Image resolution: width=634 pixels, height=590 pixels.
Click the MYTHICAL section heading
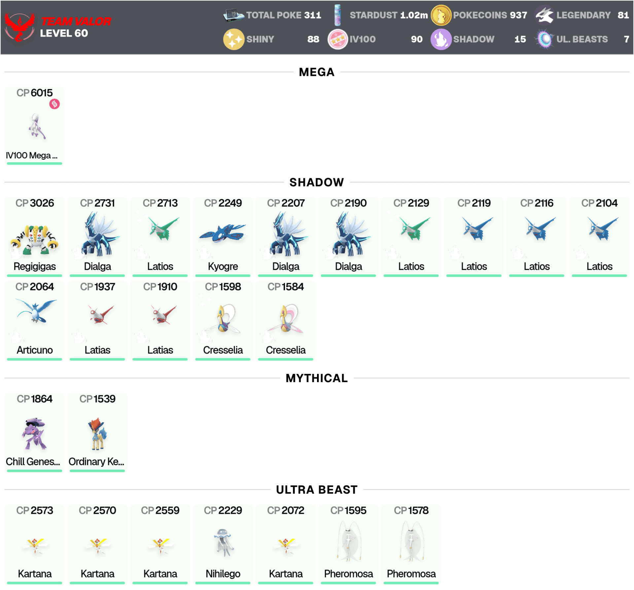(x=317, y=378)
